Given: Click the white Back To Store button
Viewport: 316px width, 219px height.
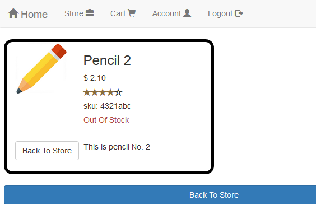Looking at the screenshot, I should [x=47, y=151].
